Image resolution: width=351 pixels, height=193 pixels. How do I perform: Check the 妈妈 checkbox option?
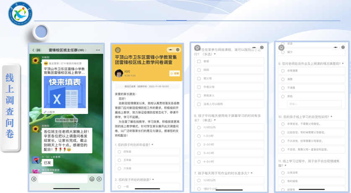(199, 70)
